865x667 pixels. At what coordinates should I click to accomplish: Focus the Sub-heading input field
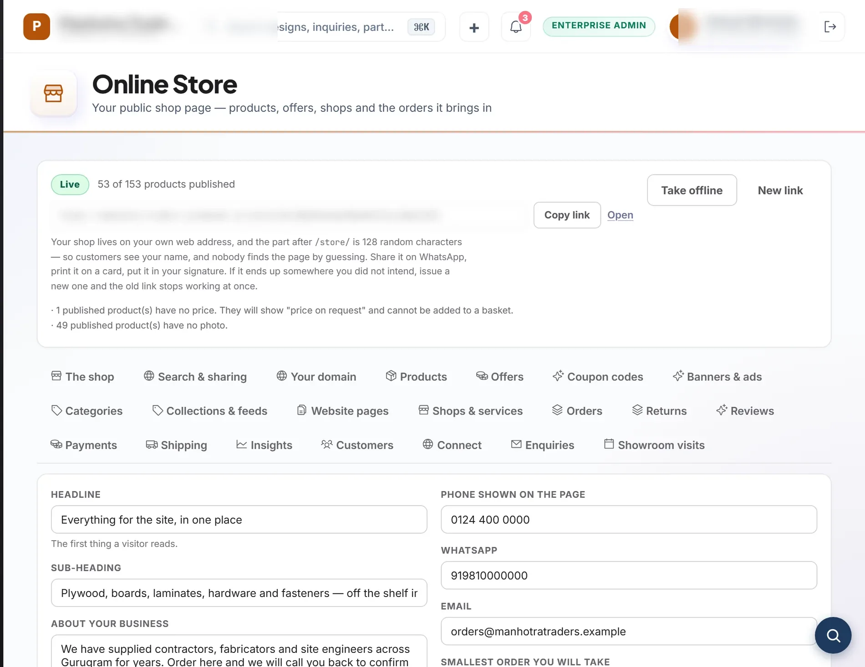click(x=239, y=592)
